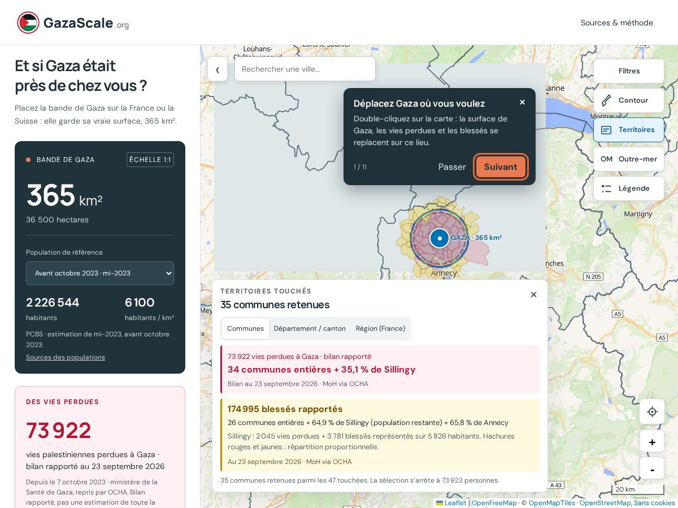This screenshot has width=678, height=508.
Task: Click the "20 km" map scale bar
Action: pos(637,489)
